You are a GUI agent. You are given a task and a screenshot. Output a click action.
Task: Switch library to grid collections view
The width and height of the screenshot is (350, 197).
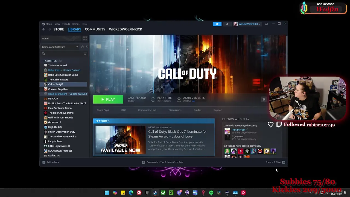85,39
